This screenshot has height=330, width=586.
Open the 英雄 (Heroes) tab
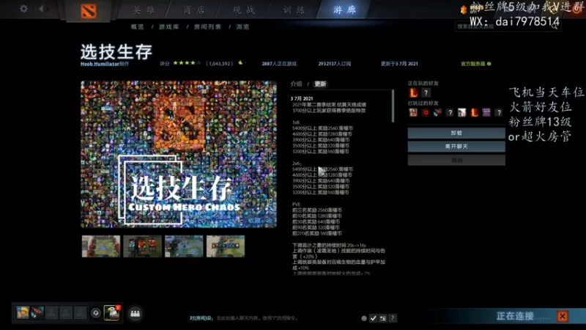144,10
